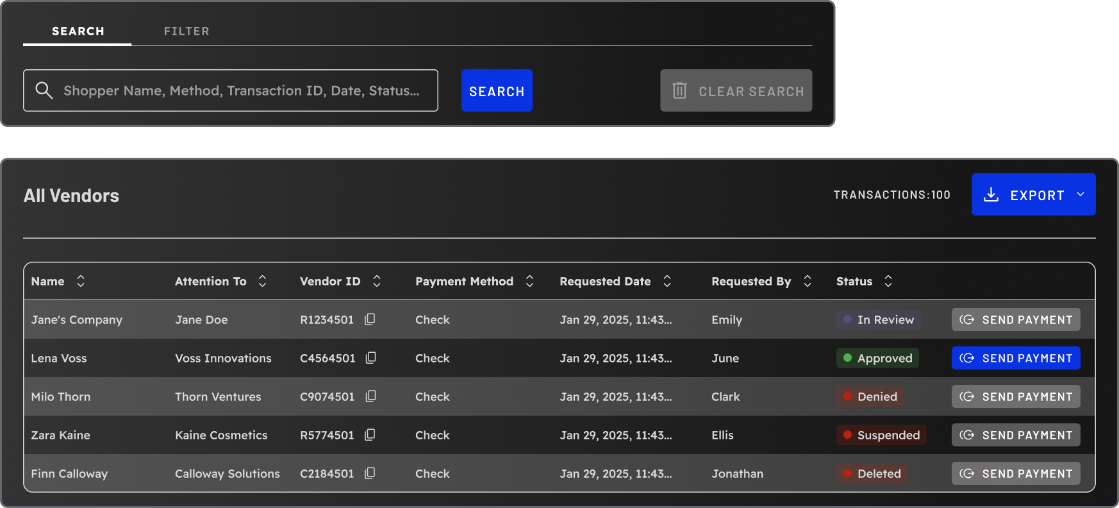Send payment to Lena Voss
This screenshot has width=1119, height=508.
click(1015, 358)
